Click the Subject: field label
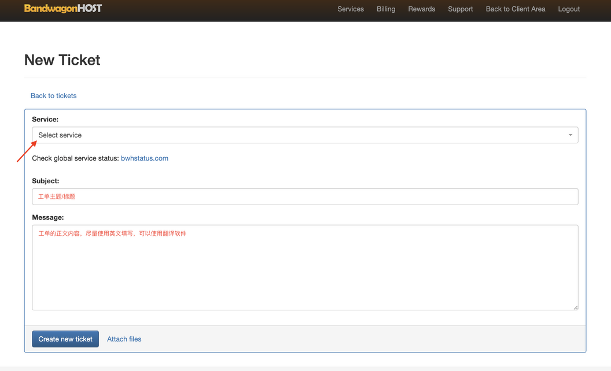This screenshot has height=371, width=611. [x=46, y=181]
